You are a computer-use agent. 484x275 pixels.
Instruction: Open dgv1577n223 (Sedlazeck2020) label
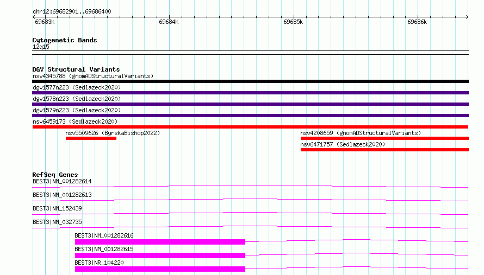pos(77,87)
